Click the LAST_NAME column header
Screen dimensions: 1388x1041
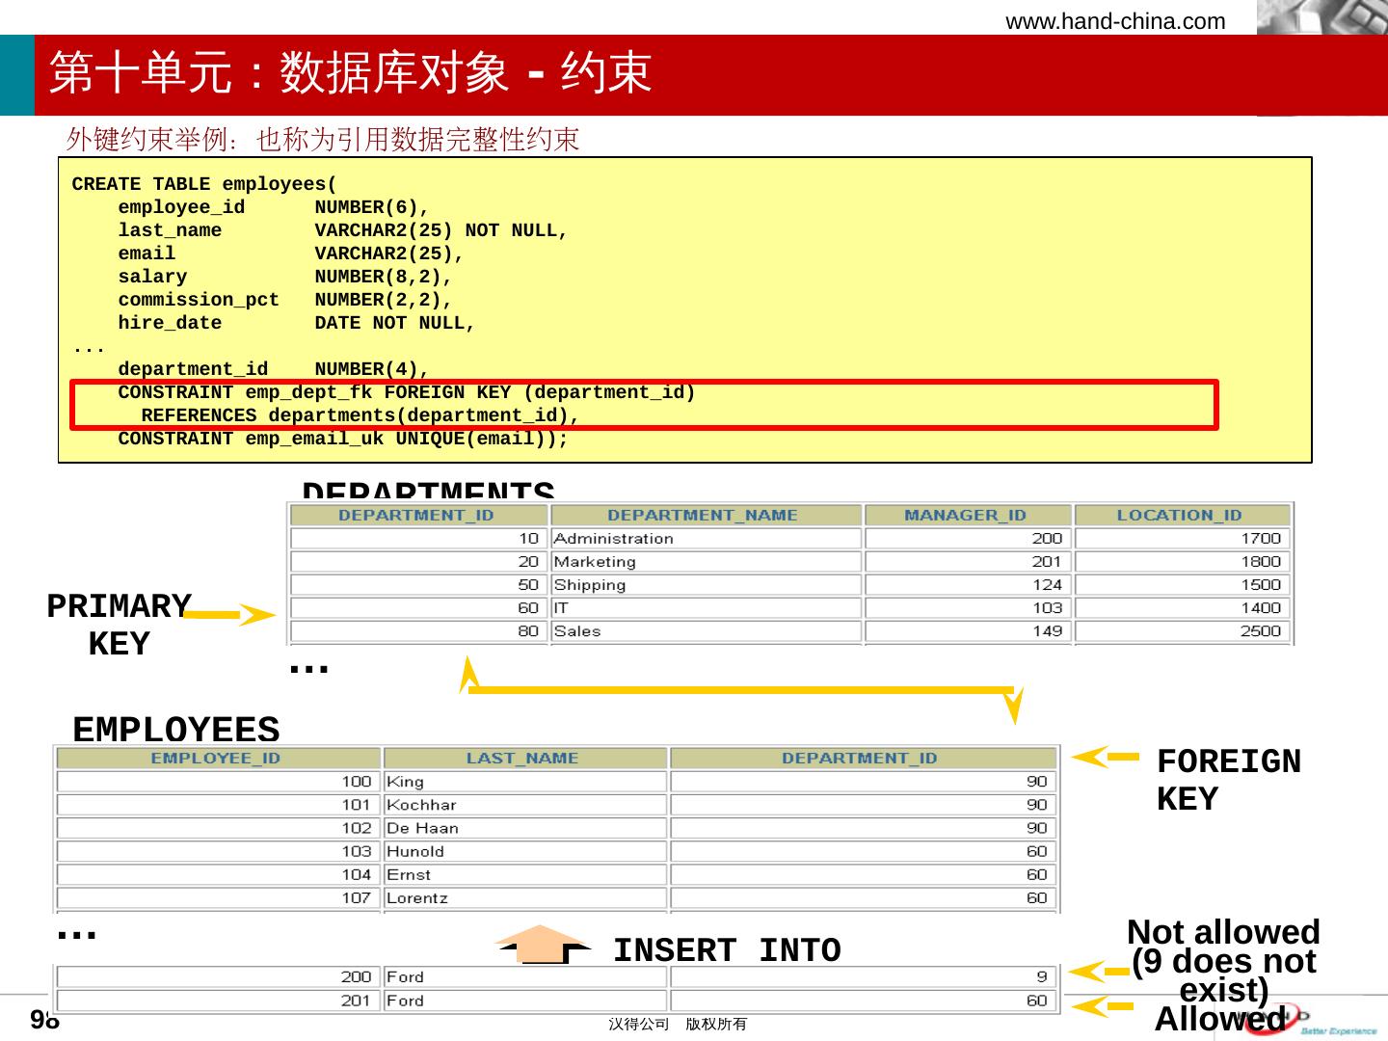522,759
